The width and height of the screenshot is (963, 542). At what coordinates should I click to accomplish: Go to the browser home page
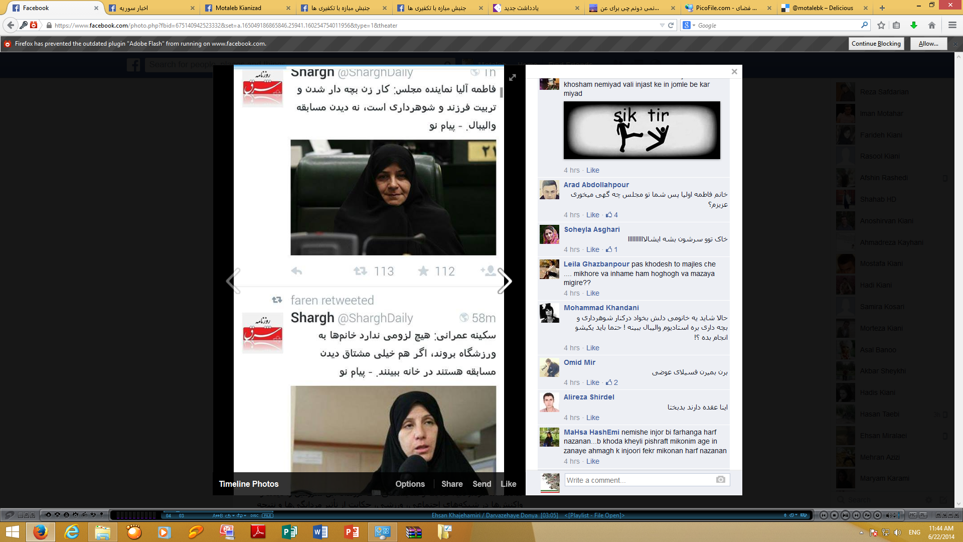[x=932, y=25]
